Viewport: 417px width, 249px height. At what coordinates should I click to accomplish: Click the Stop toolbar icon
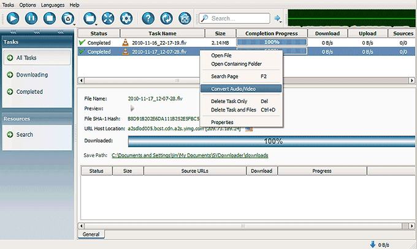pos(50,18)
